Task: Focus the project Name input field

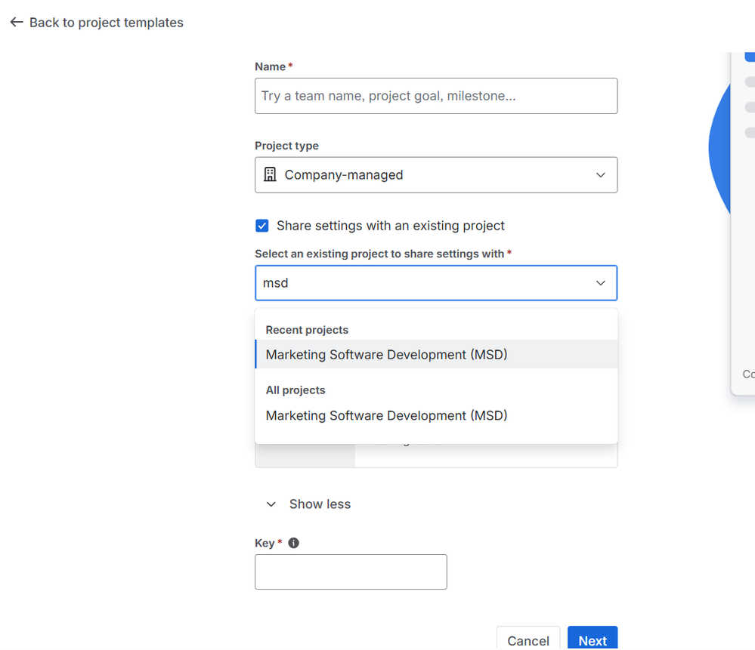Action: tap(435, 96)
